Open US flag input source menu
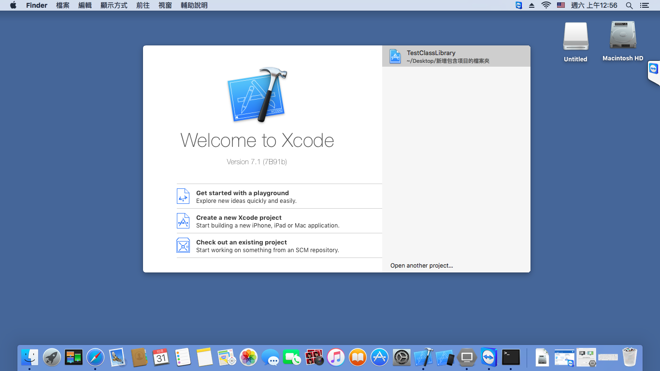Image resolution: width=660 pixels, height=371 pixels. coord(561,5)
